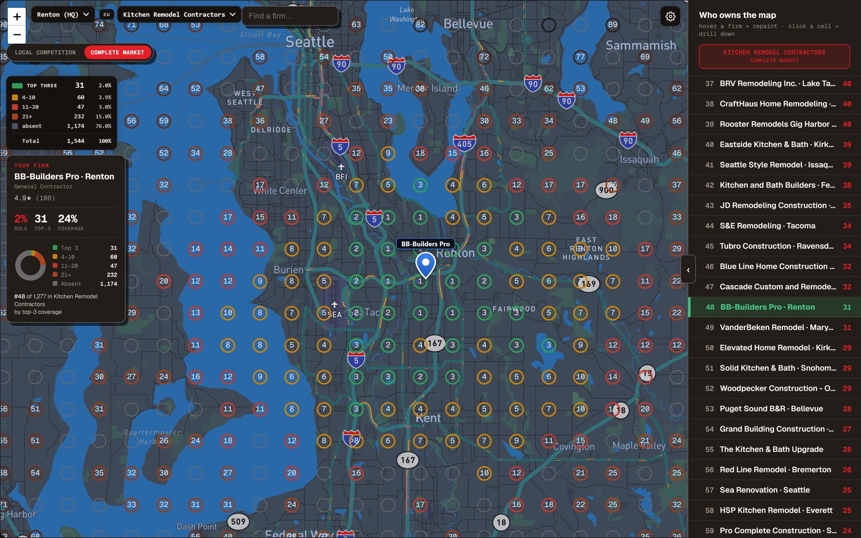
Task: Select Cascade Custom and Remodel row
Action: (x=775, y=287)
